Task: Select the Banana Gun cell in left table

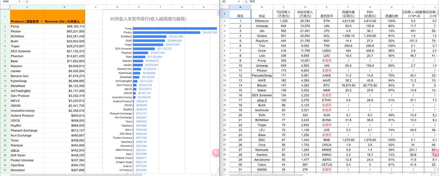Action: pyautogui.click(x=27, y=76)
